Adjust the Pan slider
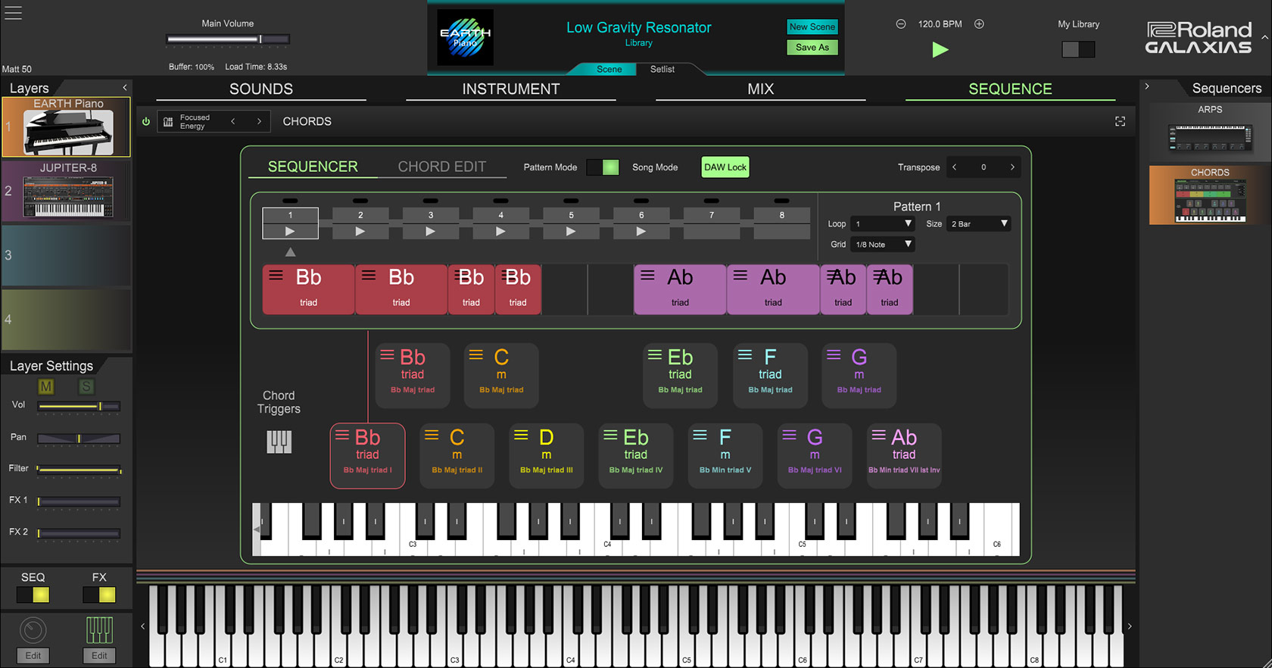The image size is (1272, 668). pos(79,439)
